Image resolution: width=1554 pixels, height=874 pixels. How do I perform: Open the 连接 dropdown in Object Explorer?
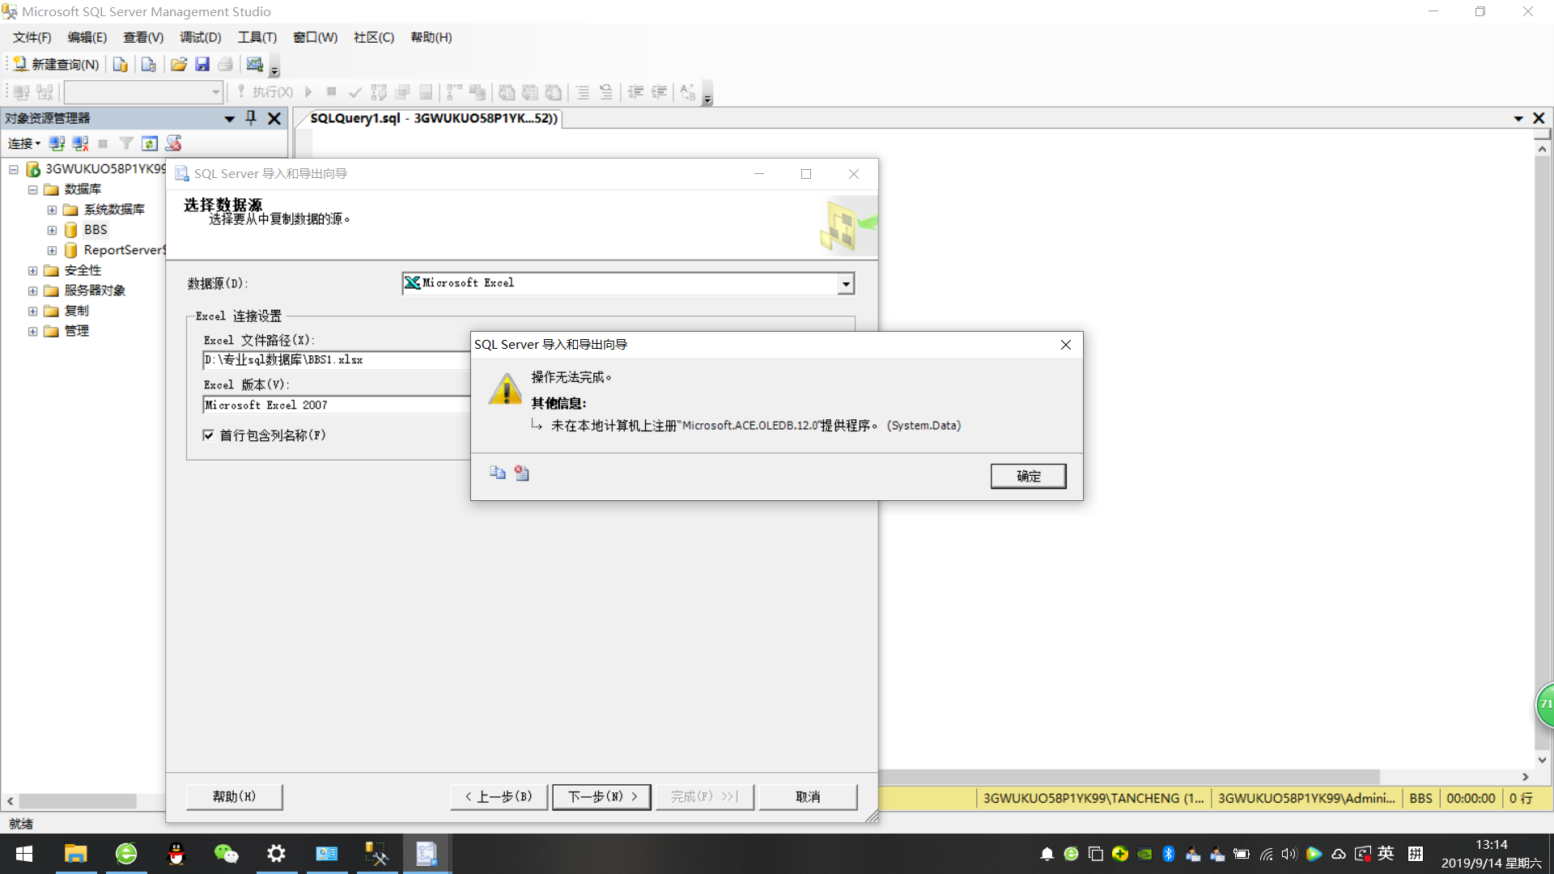coord(24,144)
